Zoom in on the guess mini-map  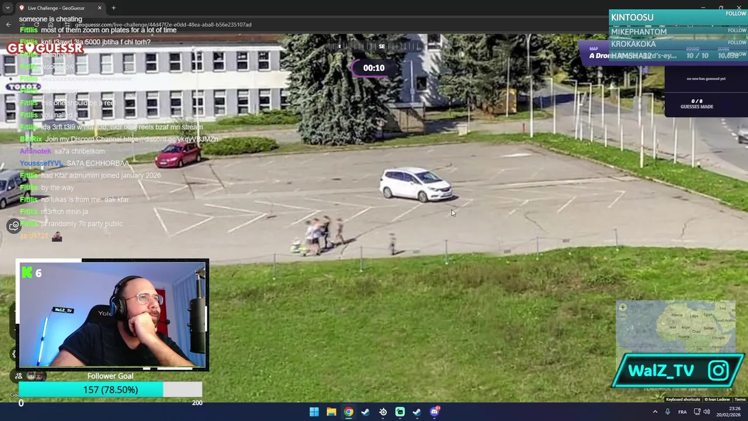[x=622, y=307]
